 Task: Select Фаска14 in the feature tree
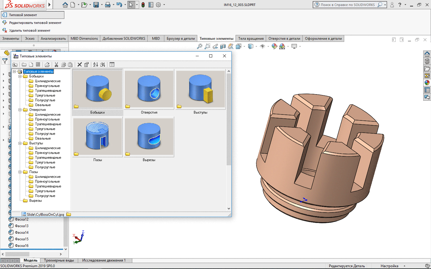pos(22,233)
